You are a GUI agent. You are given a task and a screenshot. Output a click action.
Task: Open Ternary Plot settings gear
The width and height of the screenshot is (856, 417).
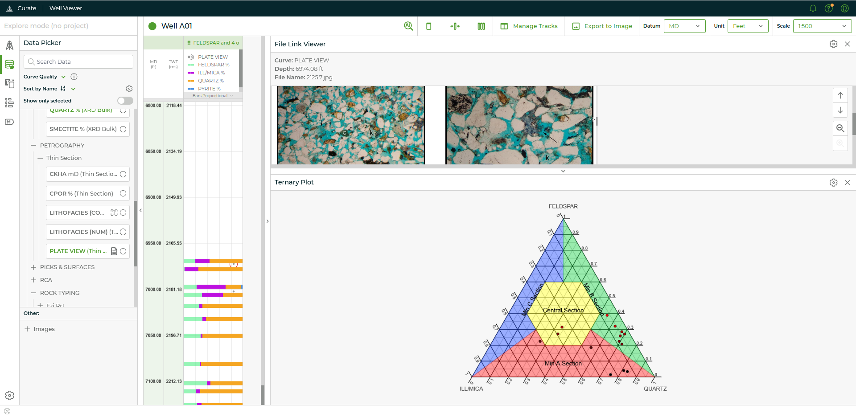point(834,182)
